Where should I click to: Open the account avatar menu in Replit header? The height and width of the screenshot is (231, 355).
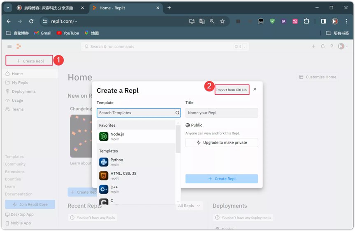tap(343, 46)
